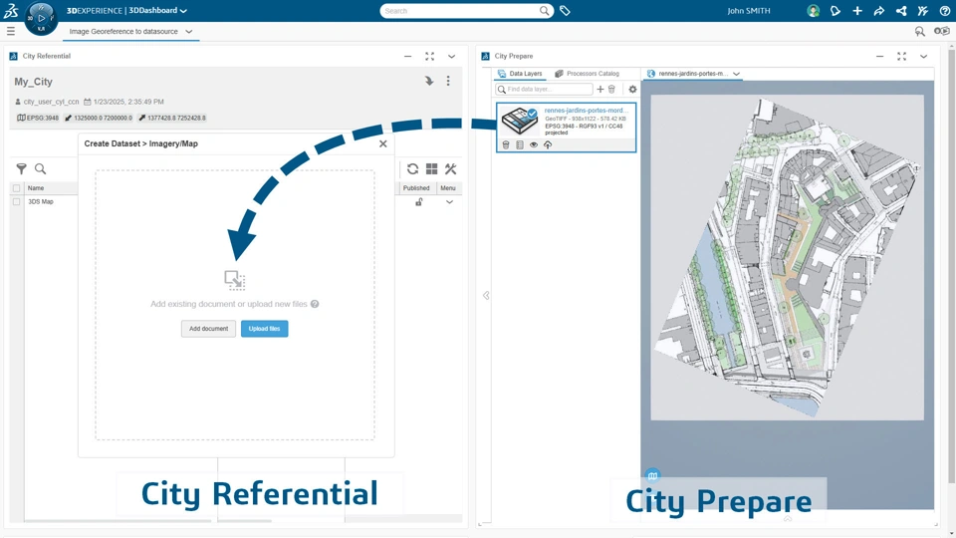Screen dimensions: 956x538
Task: Click the map icon at the viewer's bottom-left
Action: click(x=652, y=476)
